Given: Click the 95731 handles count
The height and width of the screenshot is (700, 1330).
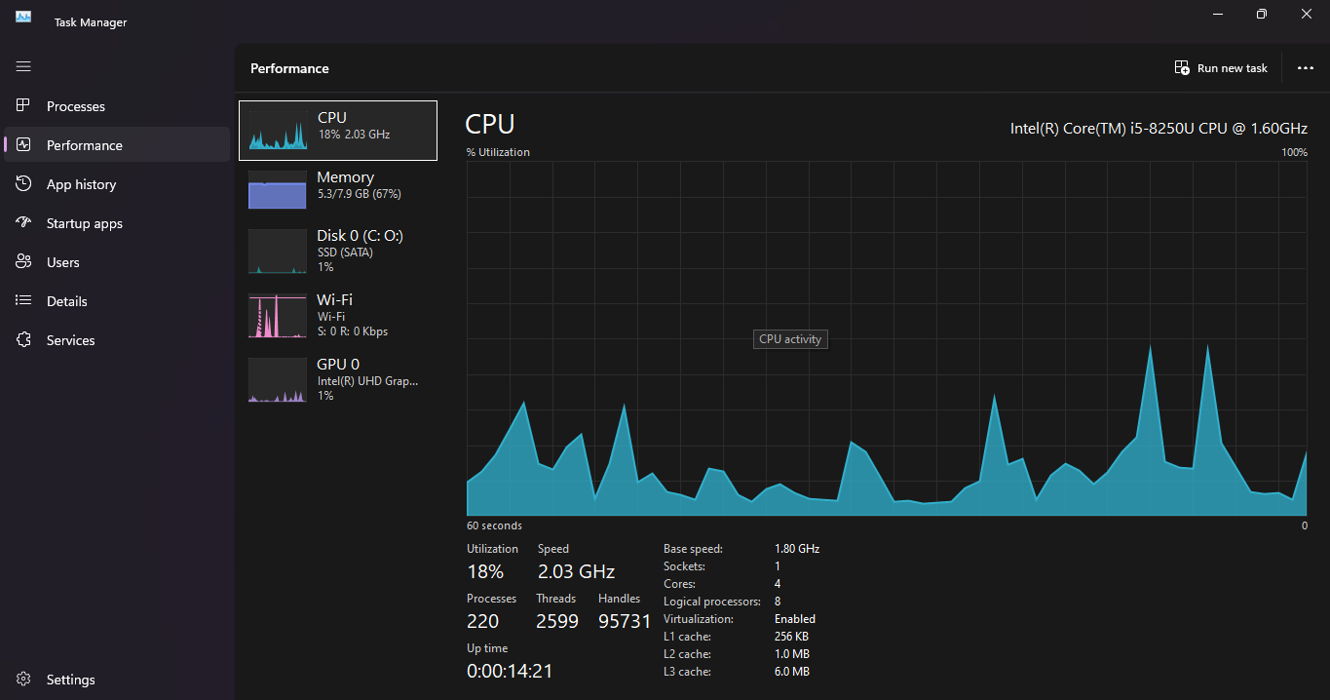Looking at the screenshot, I should click(625, 621).
